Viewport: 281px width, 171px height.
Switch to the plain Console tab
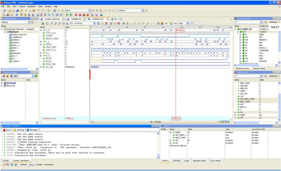(x=5, y=161)
